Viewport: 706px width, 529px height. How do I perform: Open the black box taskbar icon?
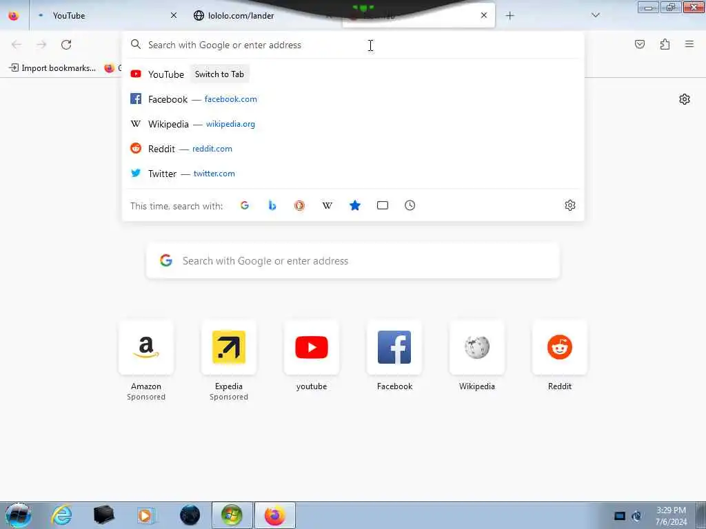pyautogui.click(x=103, y=515)
